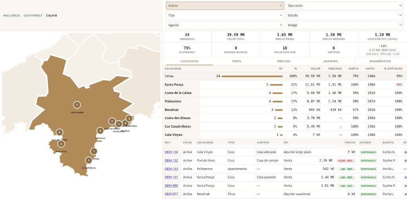
Task: Open listing DEM-130
Action: pyautogui.click(x=171, y=152)
